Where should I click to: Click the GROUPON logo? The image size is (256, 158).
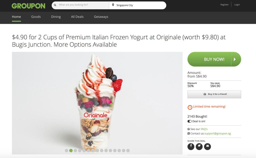(28, 6)
